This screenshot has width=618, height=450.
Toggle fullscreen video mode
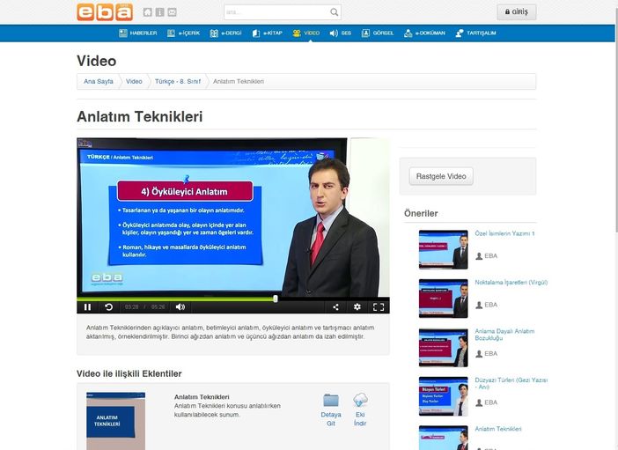tap(379, 306)
